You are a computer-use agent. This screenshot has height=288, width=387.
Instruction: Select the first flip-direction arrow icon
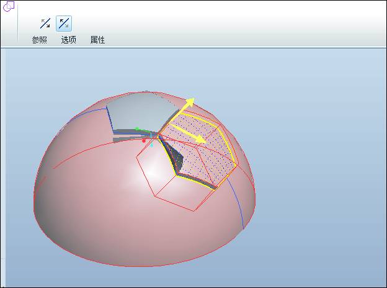click(x=45, y=24)
